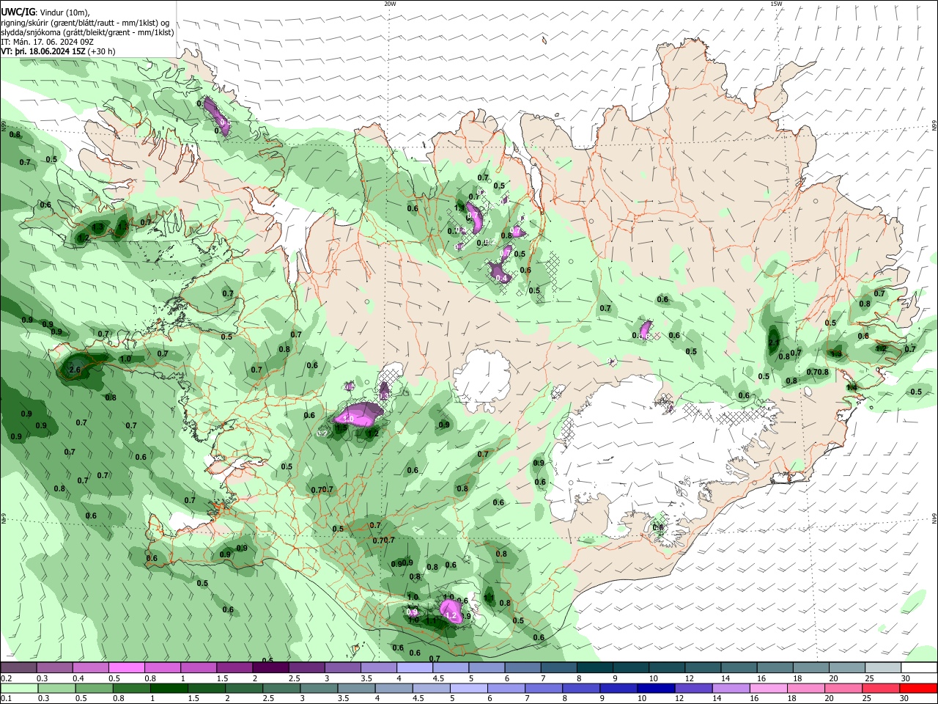Click the dark teal 8 swatch in upper legend
This screenshot has height=704, width=938.
[x=594, y=668]
